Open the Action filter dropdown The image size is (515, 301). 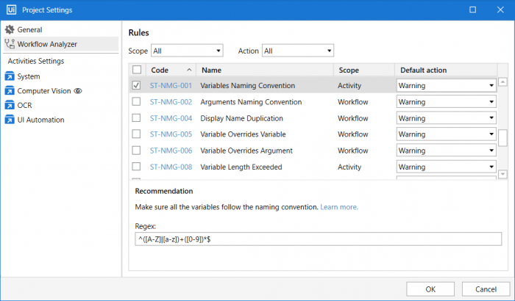pos(297,51)
